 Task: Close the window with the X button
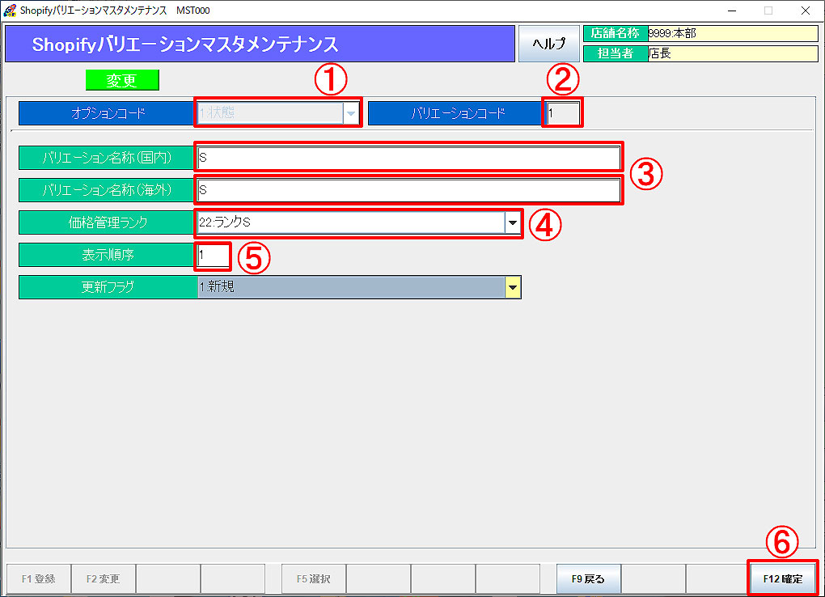(x=805, y=11)
